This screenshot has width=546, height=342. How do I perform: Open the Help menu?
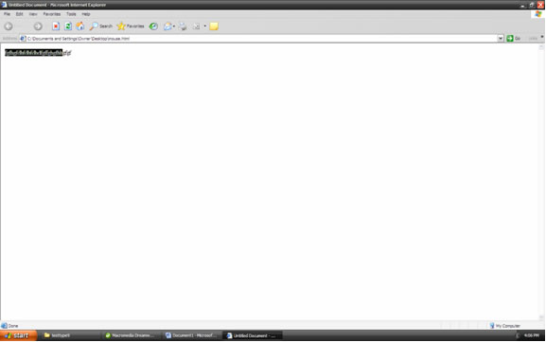86,14
